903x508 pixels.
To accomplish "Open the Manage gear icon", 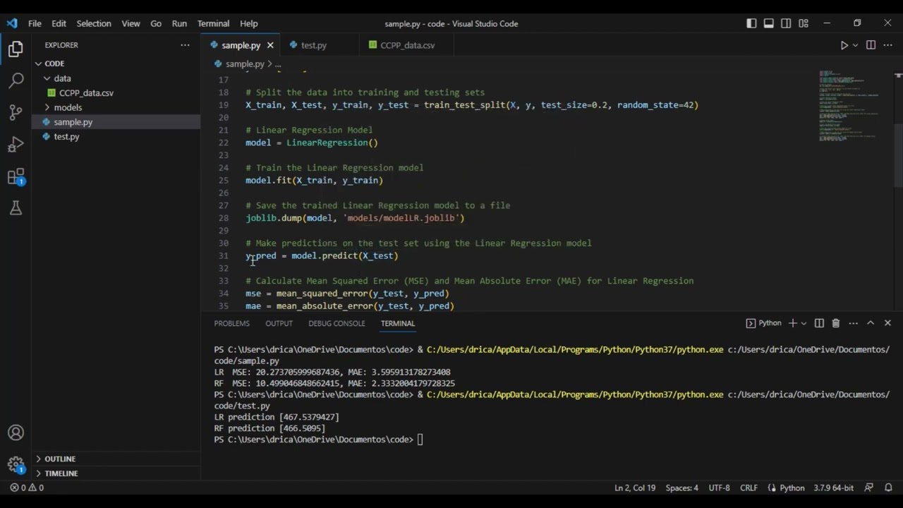I will pyautogui.click(x=16, y=464).
